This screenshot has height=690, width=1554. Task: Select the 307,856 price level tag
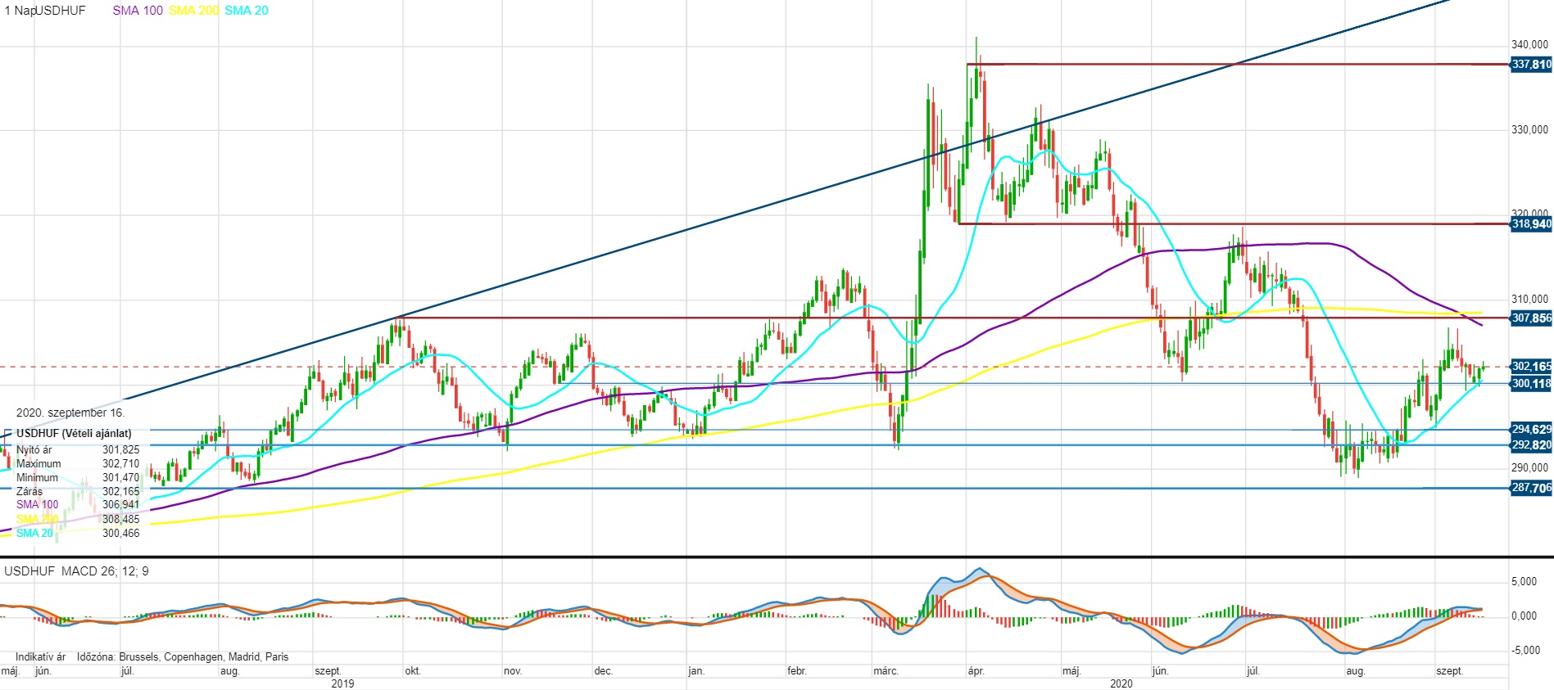(x=1531, y=318)
